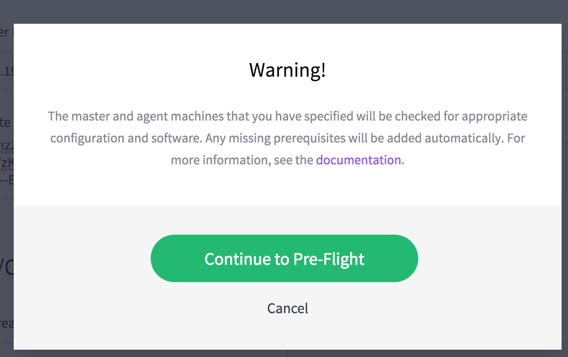Click the dimmed backdrop above the dialog

[288, 11]
